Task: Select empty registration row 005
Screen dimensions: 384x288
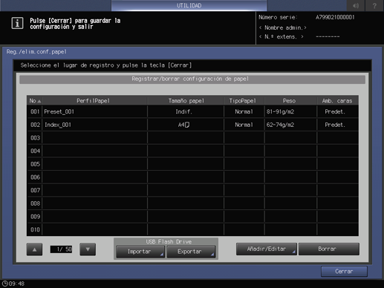Action: pyautogui.click(x=192, y=164)
